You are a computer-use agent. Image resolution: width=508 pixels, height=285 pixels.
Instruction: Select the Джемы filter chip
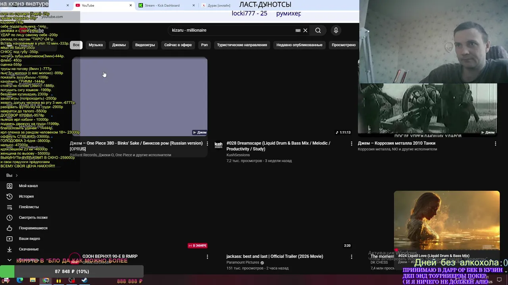pos(119,45)
